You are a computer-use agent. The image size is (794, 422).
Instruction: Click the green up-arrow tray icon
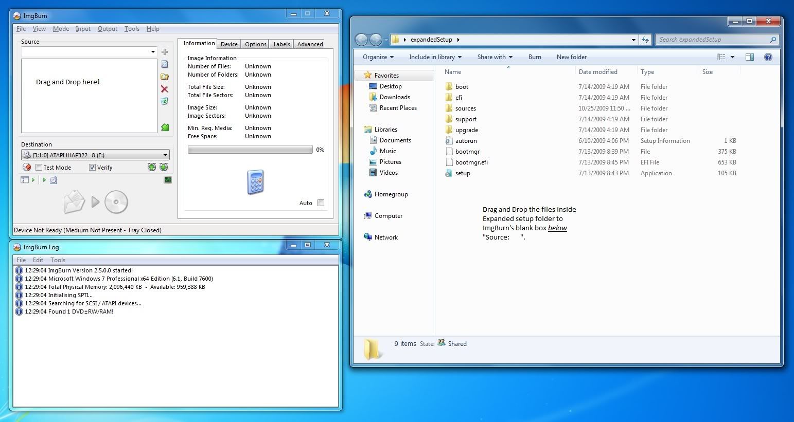point(151,167)
